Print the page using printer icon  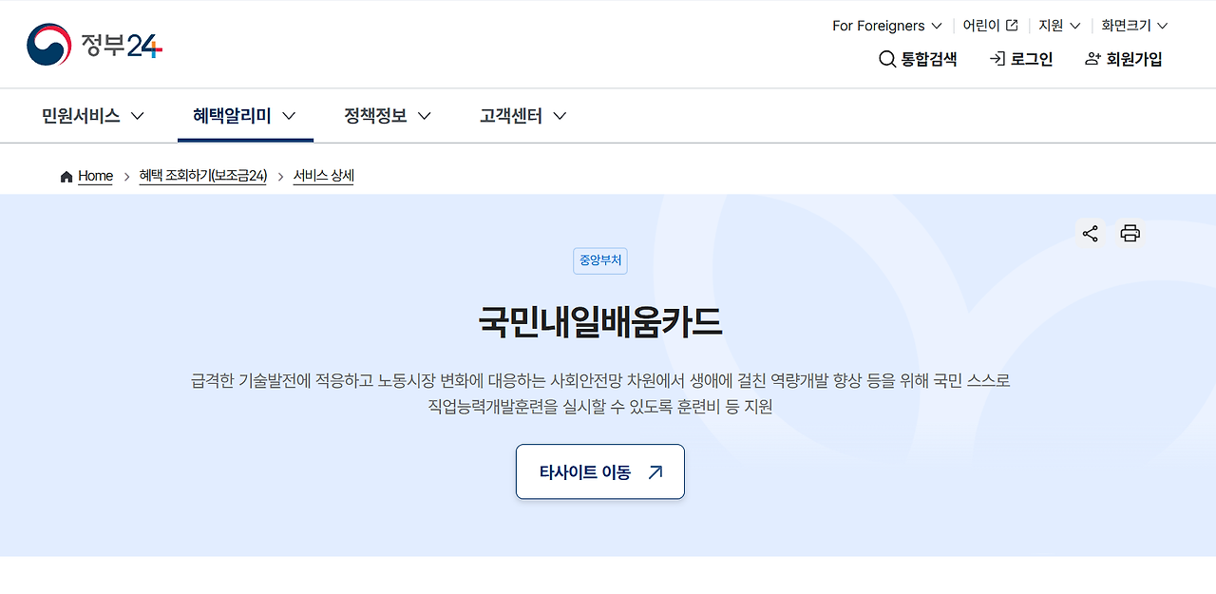(1130, 234)
